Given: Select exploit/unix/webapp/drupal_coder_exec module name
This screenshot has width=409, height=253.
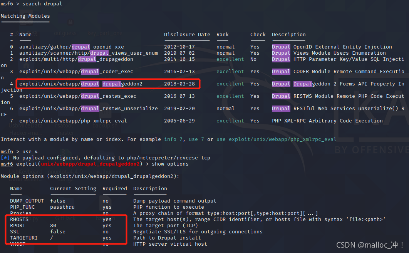Looking at the screenshot, I should (x=76, y=72).
